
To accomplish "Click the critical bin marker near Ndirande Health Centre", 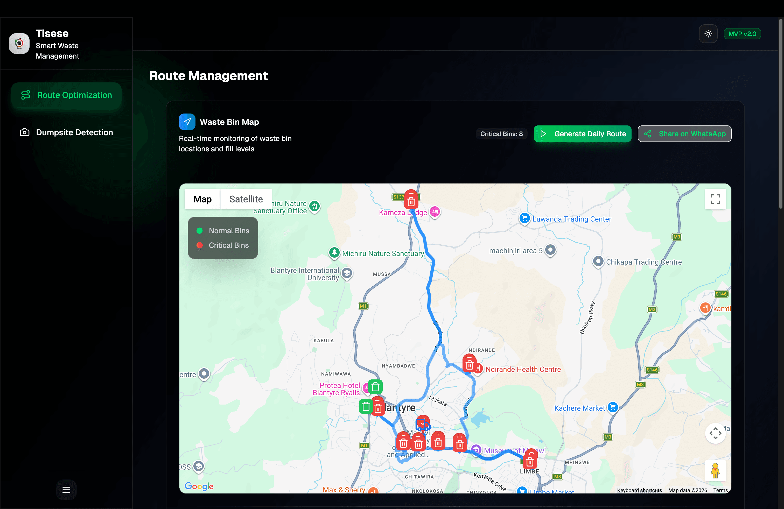I will tap(470, 364).
